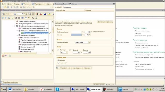Select the Альбомная orientation radio button
Image resolution: width=165 pixels, height=92 pixels.
coord(58,63)
